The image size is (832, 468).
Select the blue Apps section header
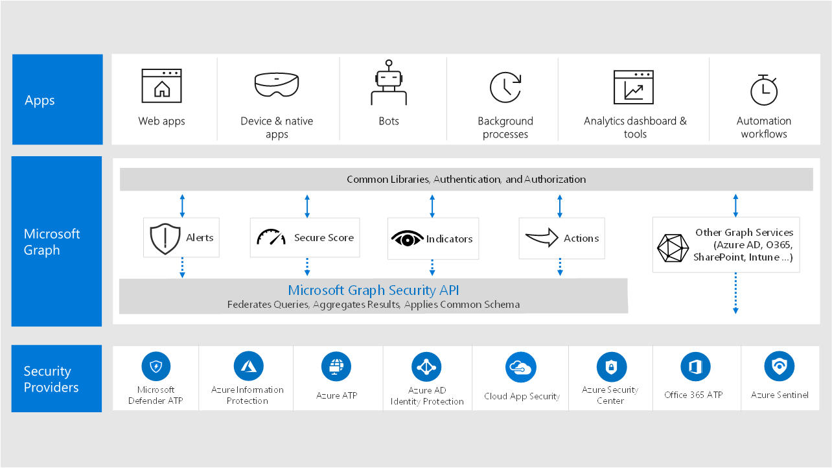click(x=57, y=99)
